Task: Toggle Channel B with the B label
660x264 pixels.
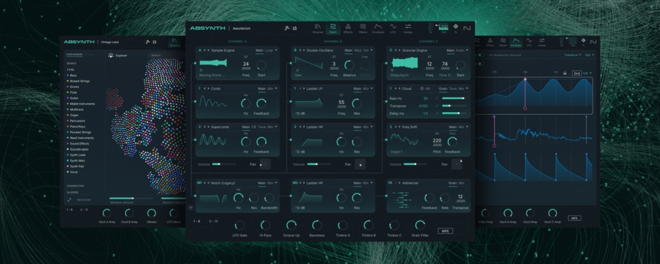Action: [x=295, y=50]
